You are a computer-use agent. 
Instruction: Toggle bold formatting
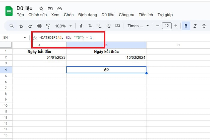point(186,26)
